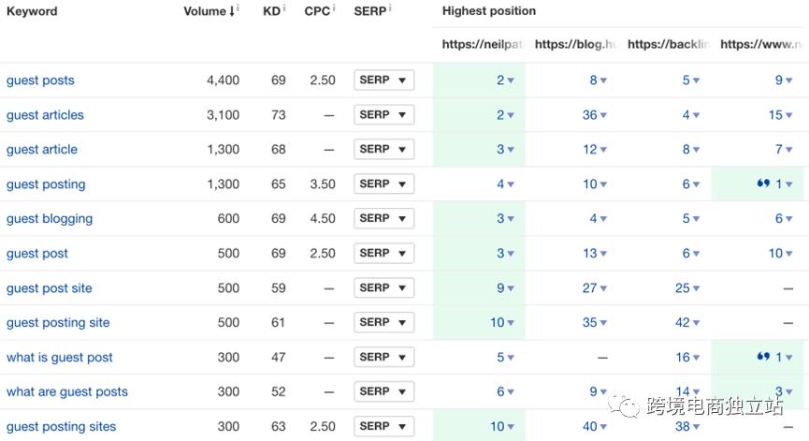Expand SERP dropdown for guest posting sites
This screenshot has width=809, height=441.
pos(383,426)
